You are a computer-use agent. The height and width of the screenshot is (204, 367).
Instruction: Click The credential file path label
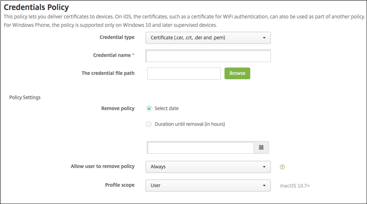(108, 73)
